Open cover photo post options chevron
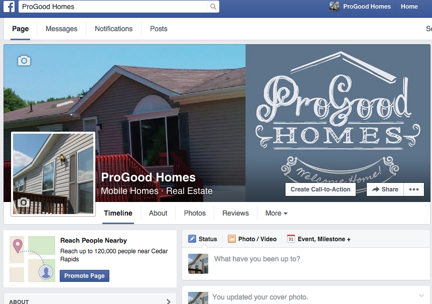 point(421,296)
